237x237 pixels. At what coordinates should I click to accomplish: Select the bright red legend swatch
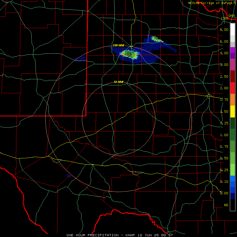233,88
